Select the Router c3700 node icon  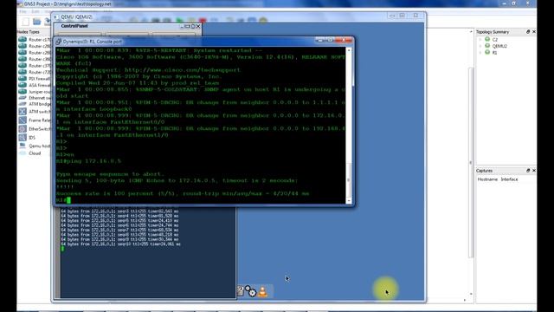point(23,66)
